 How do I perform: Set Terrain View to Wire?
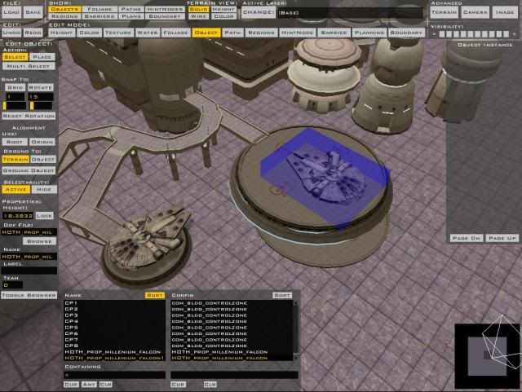point(198,16)
